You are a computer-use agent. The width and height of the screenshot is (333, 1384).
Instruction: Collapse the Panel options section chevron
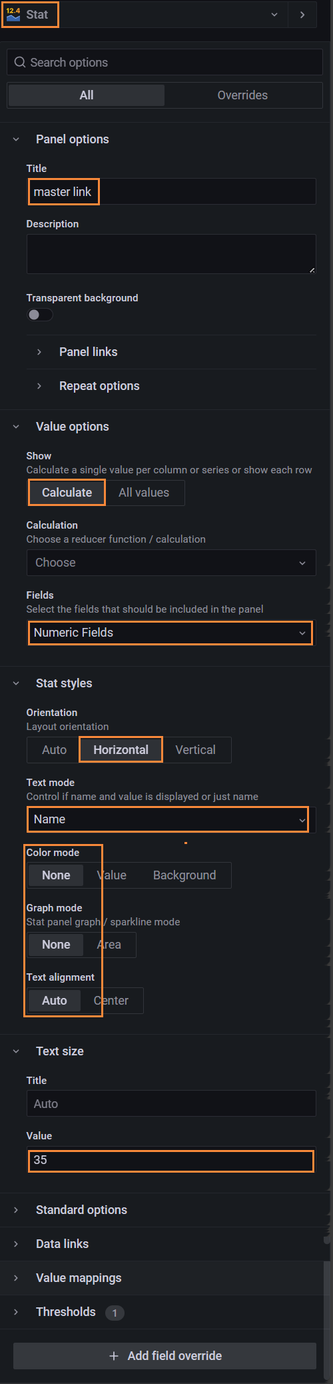[x=16, y=139]
